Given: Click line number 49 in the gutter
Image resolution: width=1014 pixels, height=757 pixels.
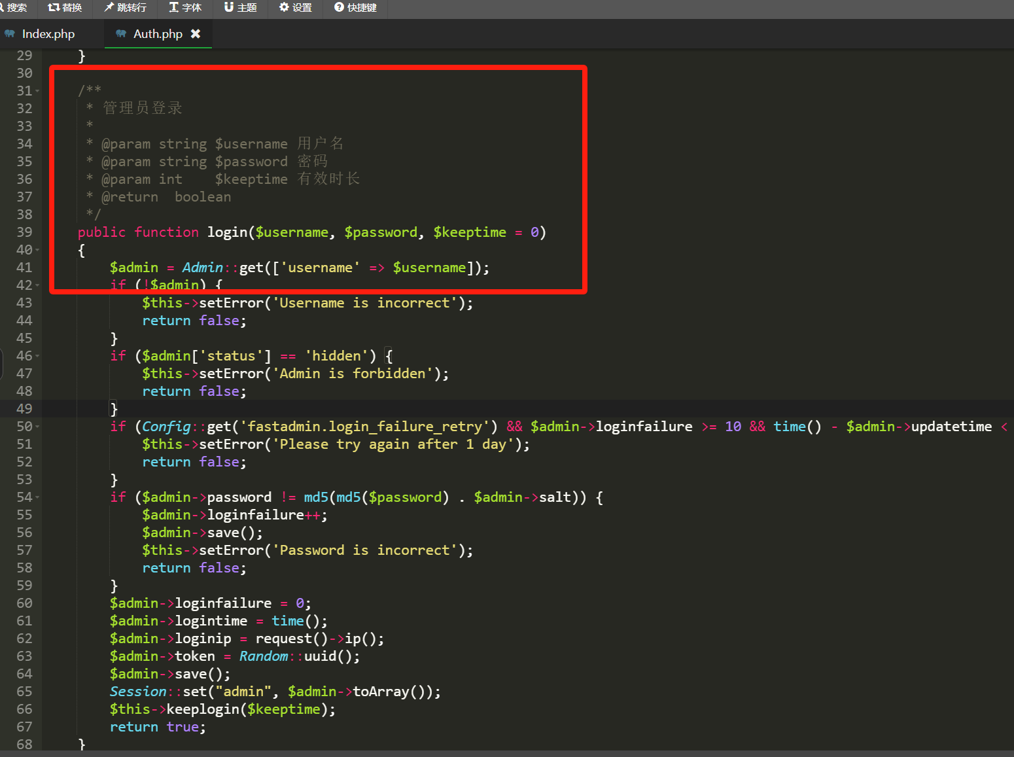Looking at the screenshot, I should (x=24, y=409).
